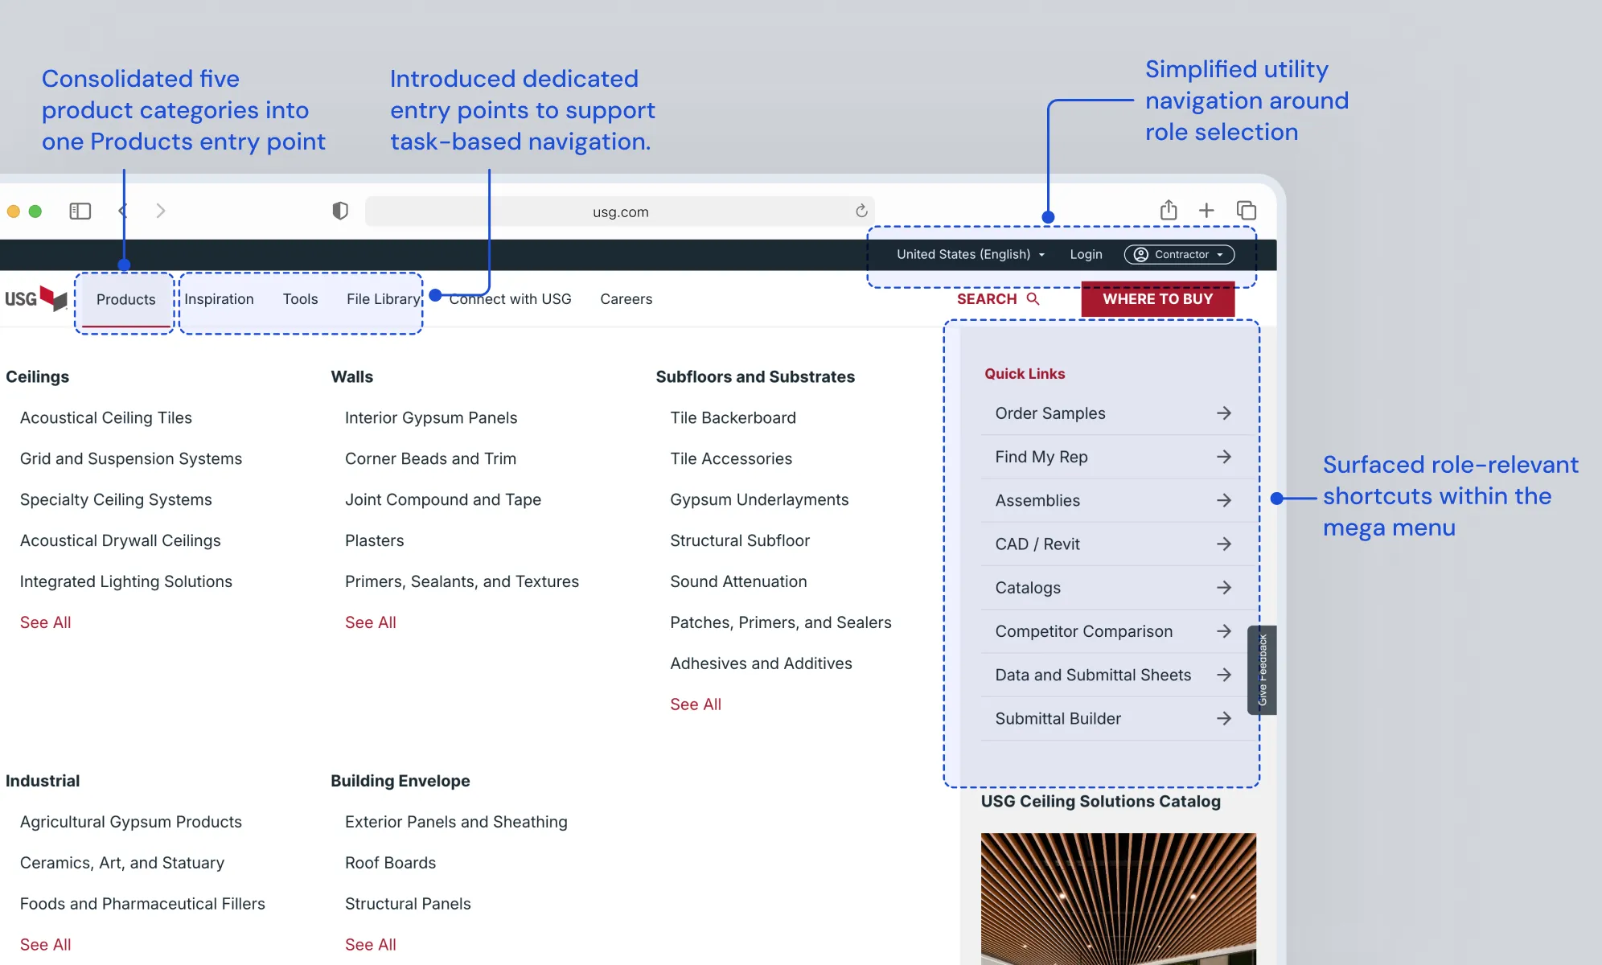Click the Give Feedback side tab
This screenshot has width=1602, height=965.
1262,670
